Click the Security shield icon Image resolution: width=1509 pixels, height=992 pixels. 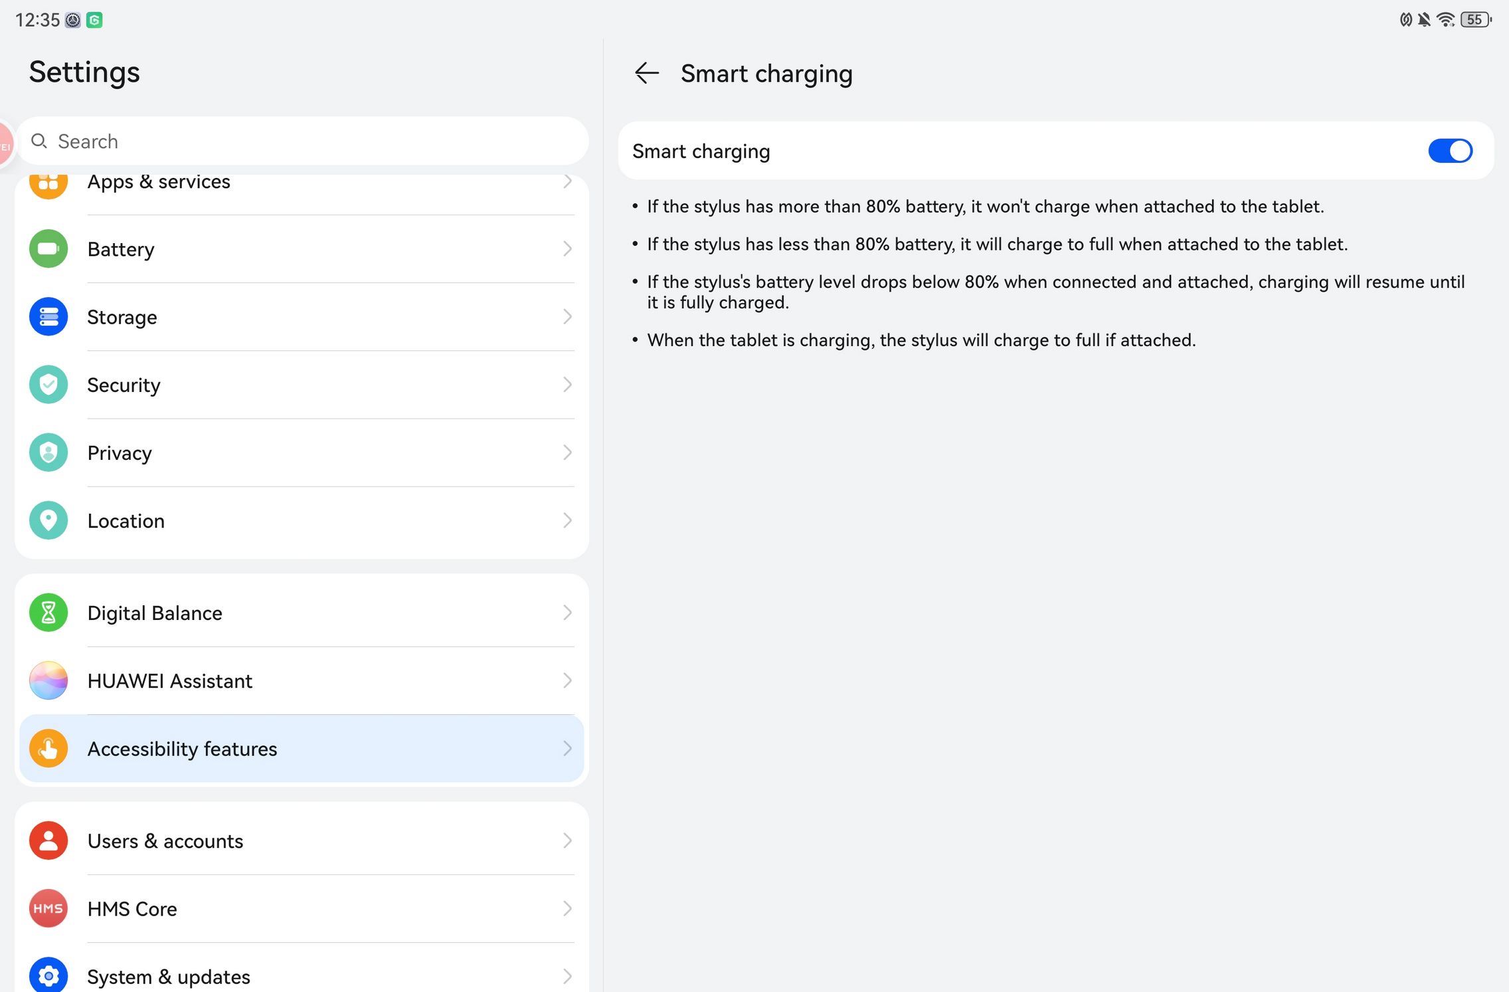(48, 385)
